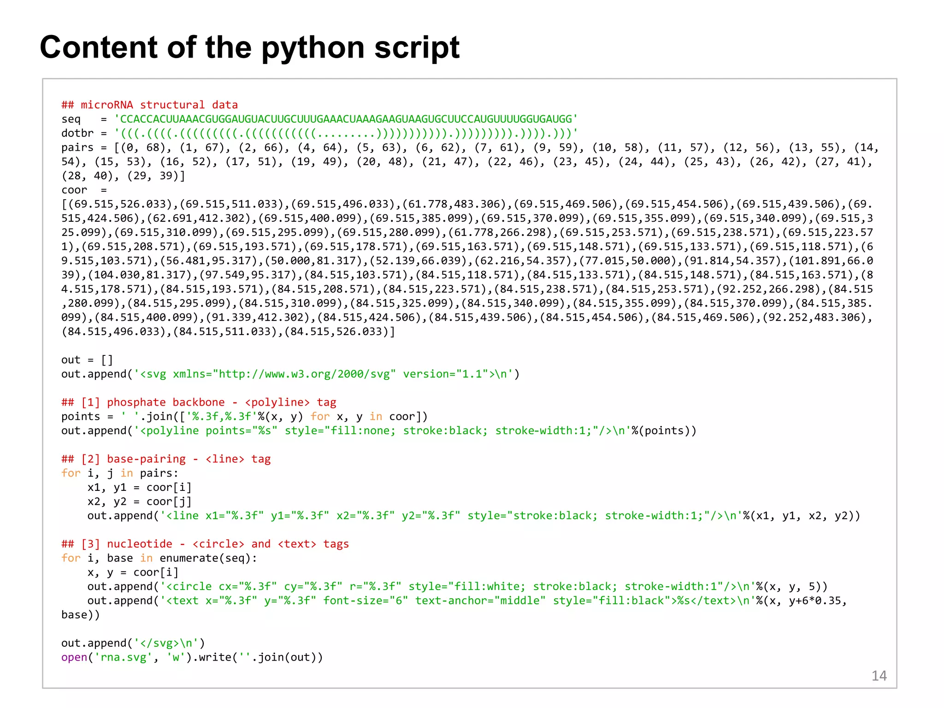Screen dimensions: 944x708
Task: Click comment '## [3] nucleotide - <circle> and <text> tags'
Action: [205, 544]
